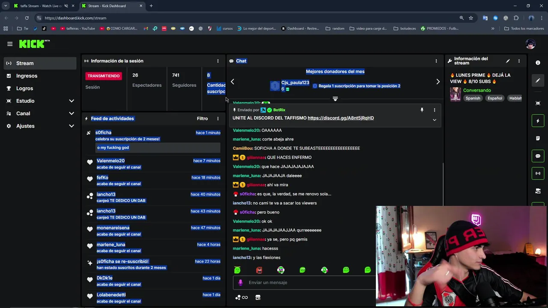Viewport: 548px width, 308px height.
Task: Toggle the chat bubble sidebar icon
Action: coord(538,156)
